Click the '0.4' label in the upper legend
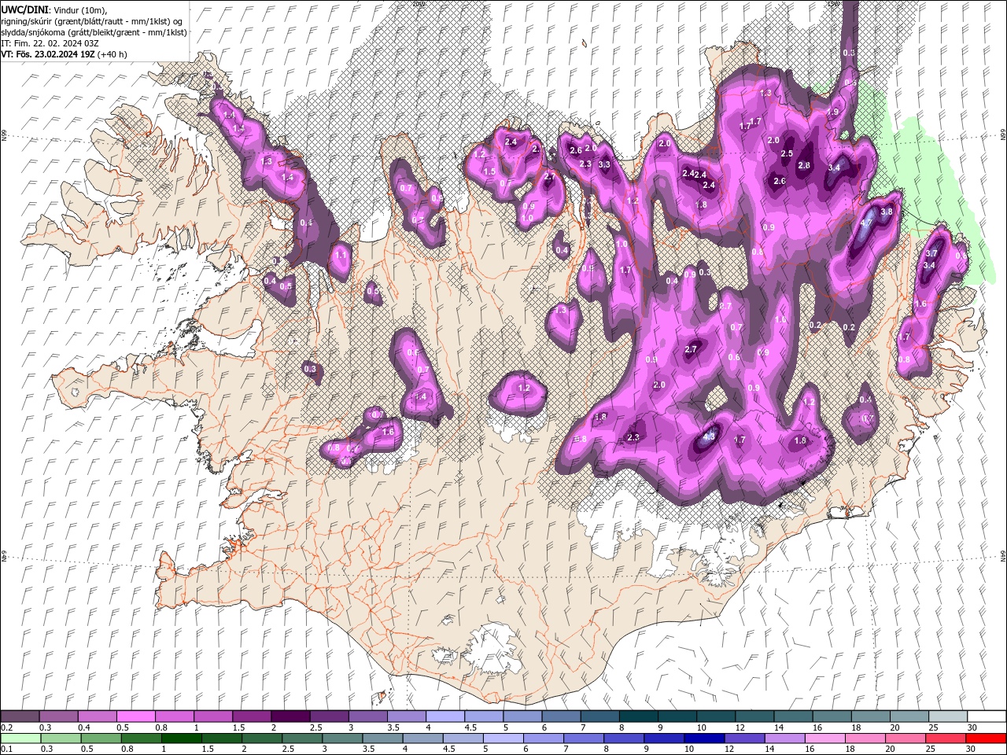 coord(84,727)
